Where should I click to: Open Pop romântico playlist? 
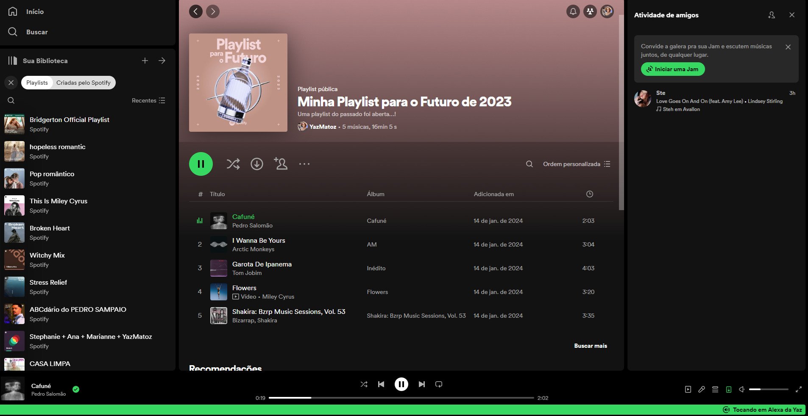[87, 178]
